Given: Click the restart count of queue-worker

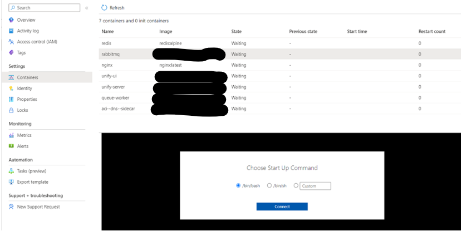Looking at the screenshot, I should click(x=420, y=98).
